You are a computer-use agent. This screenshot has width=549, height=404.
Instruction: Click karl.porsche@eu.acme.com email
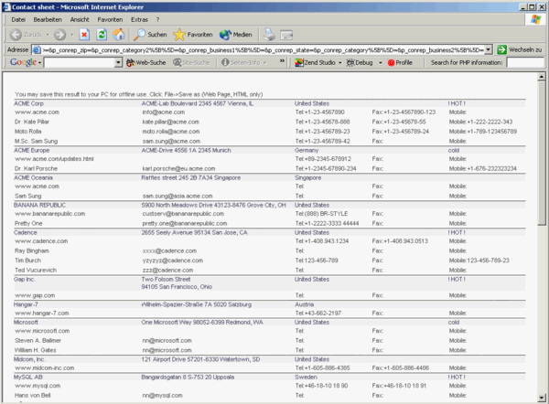tap(179, 168)
